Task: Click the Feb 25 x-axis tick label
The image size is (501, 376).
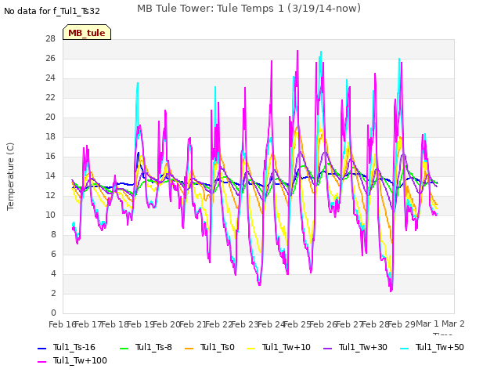Action: 297,324
